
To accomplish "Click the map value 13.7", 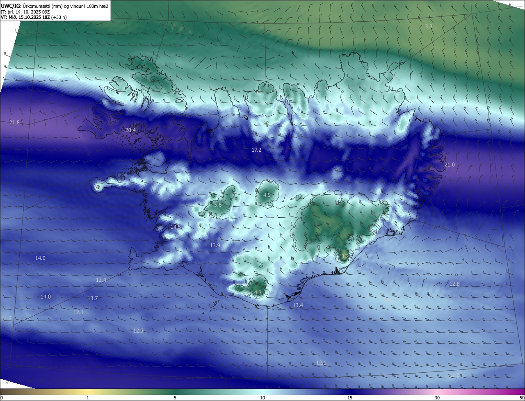I will coord(93,298).
